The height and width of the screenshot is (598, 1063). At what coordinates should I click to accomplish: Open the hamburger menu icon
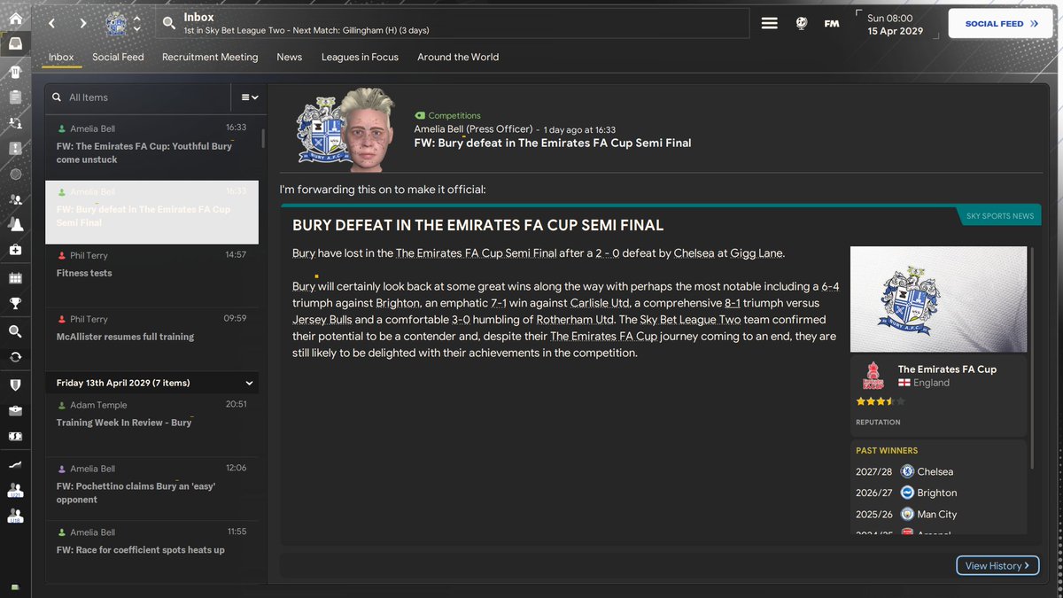point(769,24)
